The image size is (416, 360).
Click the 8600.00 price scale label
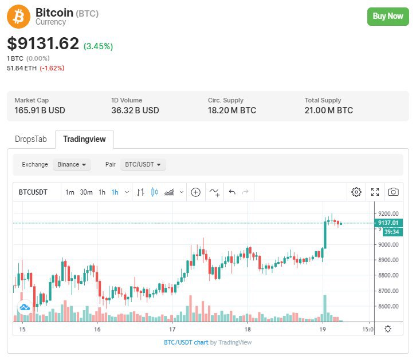click(388, 306)
